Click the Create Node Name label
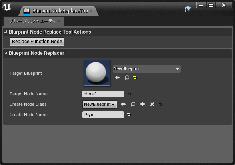The height and width of the screenshot is (165, 235). coord(28,115)
